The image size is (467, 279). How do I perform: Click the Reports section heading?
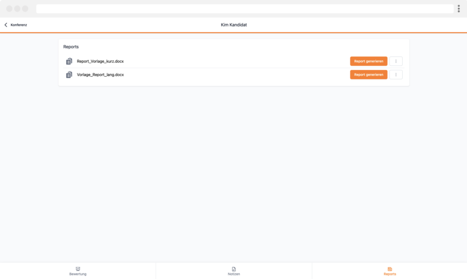click(x=71, y=47)
